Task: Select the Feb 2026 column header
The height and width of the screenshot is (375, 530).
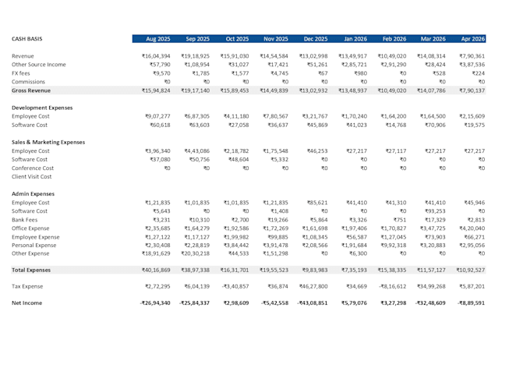Action: (x=394, y=39)
